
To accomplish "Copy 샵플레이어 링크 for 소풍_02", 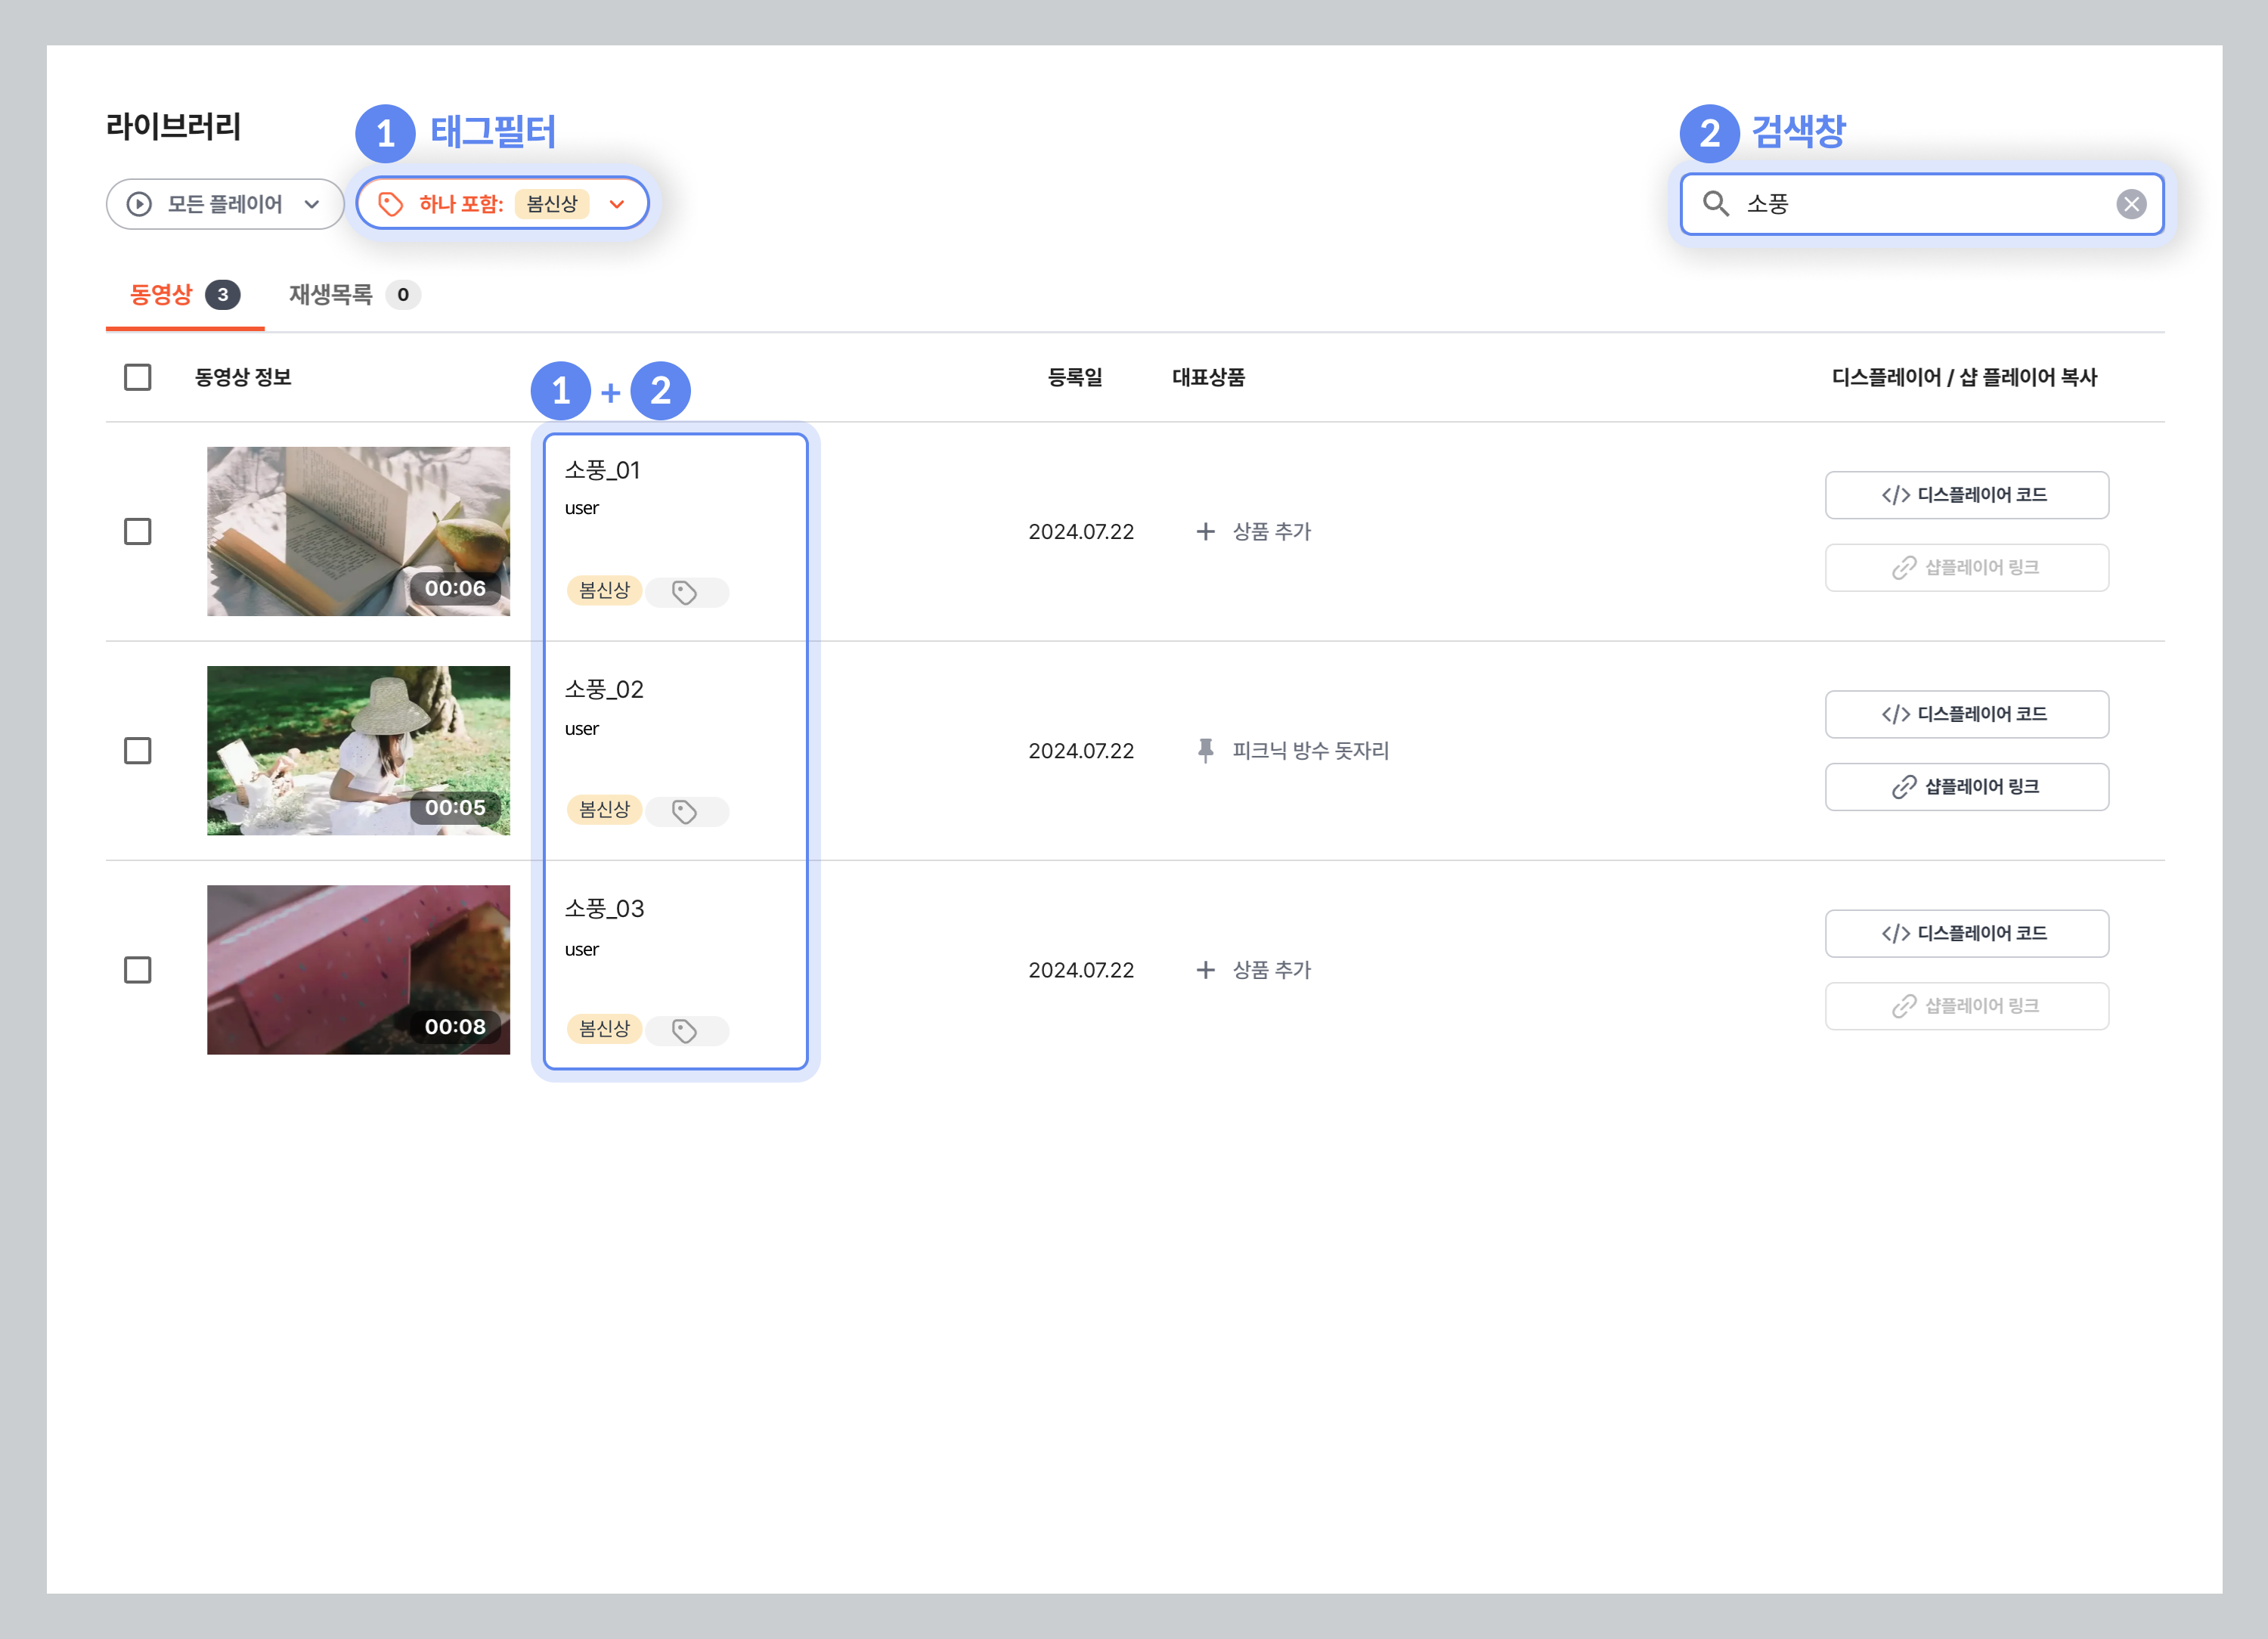I will (x=1966, y=787).
